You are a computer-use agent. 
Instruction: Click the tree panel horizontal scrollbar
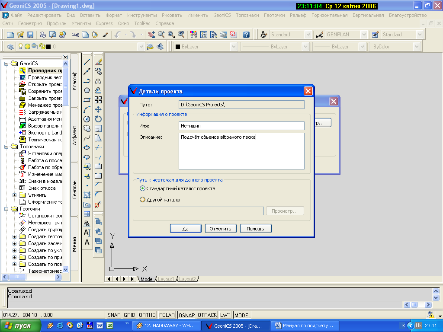[x=31, y=277]
